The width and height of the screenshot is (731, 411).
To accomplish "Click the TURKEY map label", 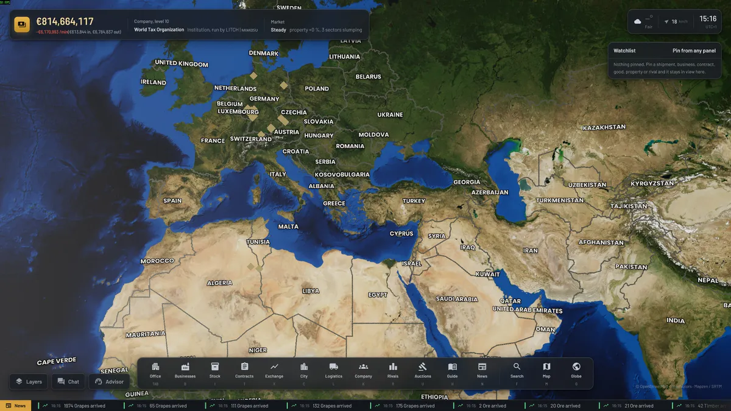I will pos(414,201).
